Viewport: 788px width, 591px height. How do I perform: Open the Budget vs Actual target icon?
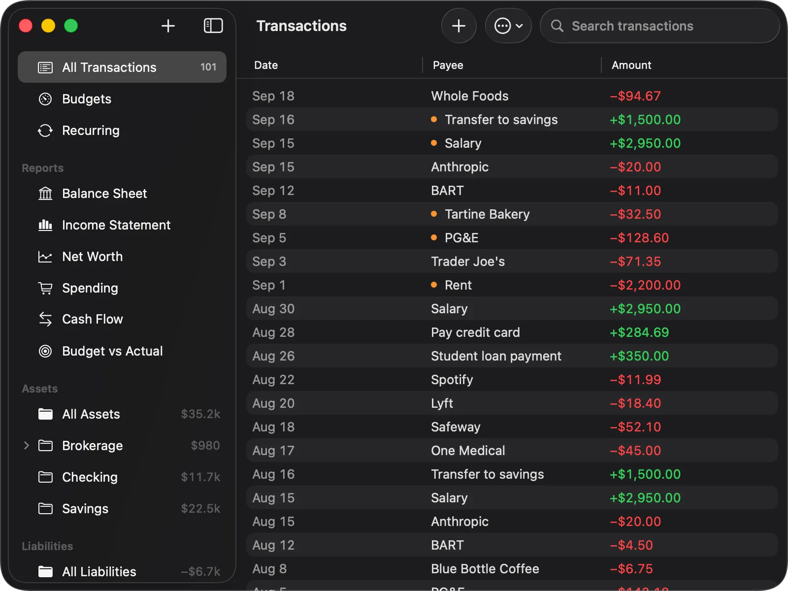click(x=45, y=351)
